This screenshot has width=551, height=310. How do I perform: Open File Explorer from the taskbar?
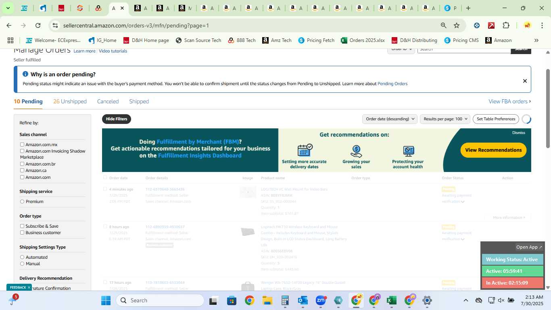pos(267,300)
